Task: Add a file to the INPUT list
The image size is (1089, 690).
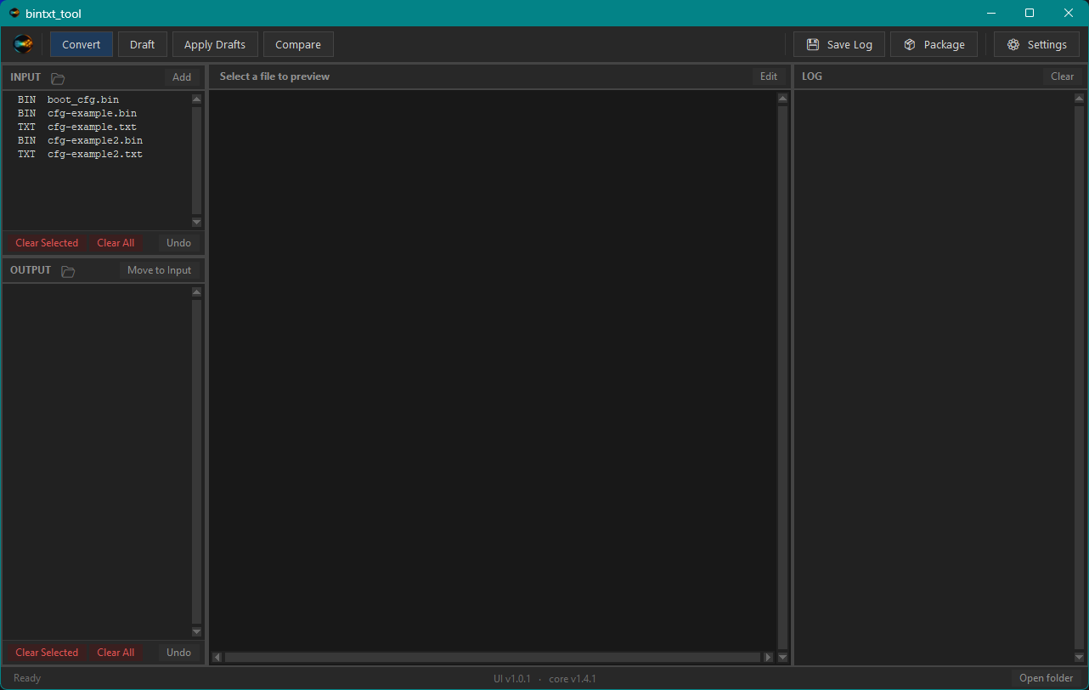Action: pos(182,76)
